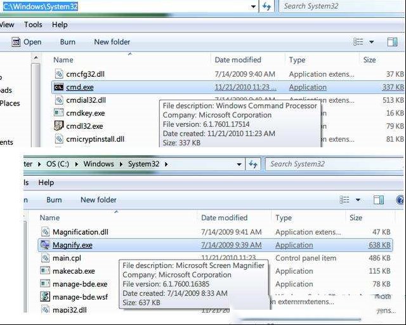This screenshot has height=325, width=406.
Task: Open address history dropdown in lower window
Action: point(239,164)
